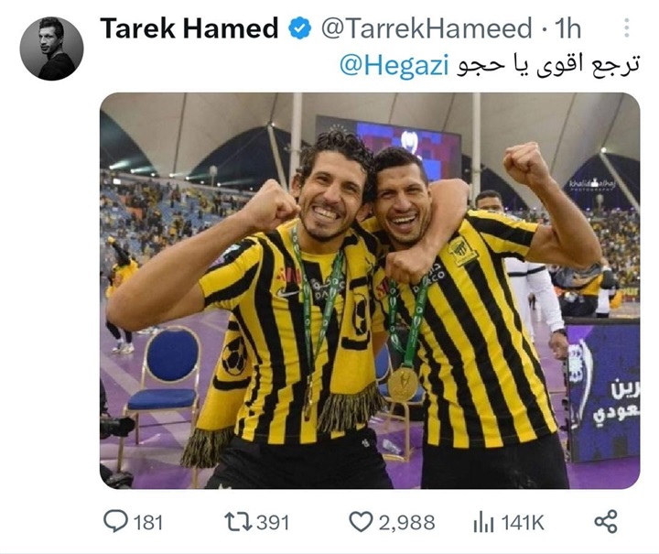Click the blue verified badge
The image size is (659, 554).
tap(299, 28)
